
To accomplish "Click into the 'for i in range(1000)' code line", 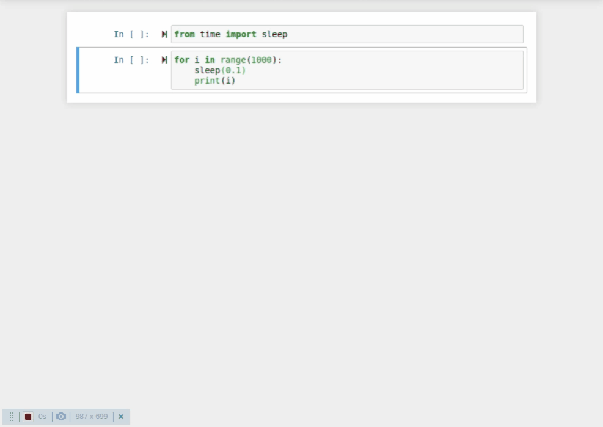I will click(x=228, y=60).
